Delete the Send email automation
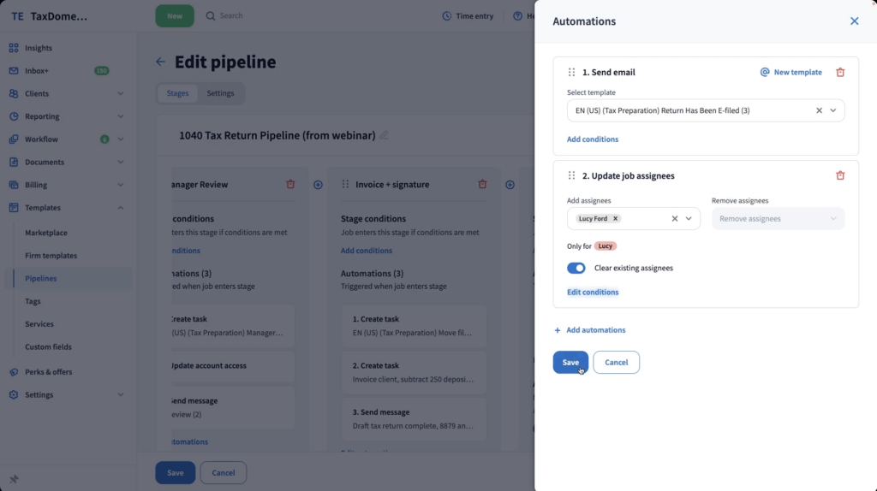This screenshot has width=877, height=491. coord(840,72)
